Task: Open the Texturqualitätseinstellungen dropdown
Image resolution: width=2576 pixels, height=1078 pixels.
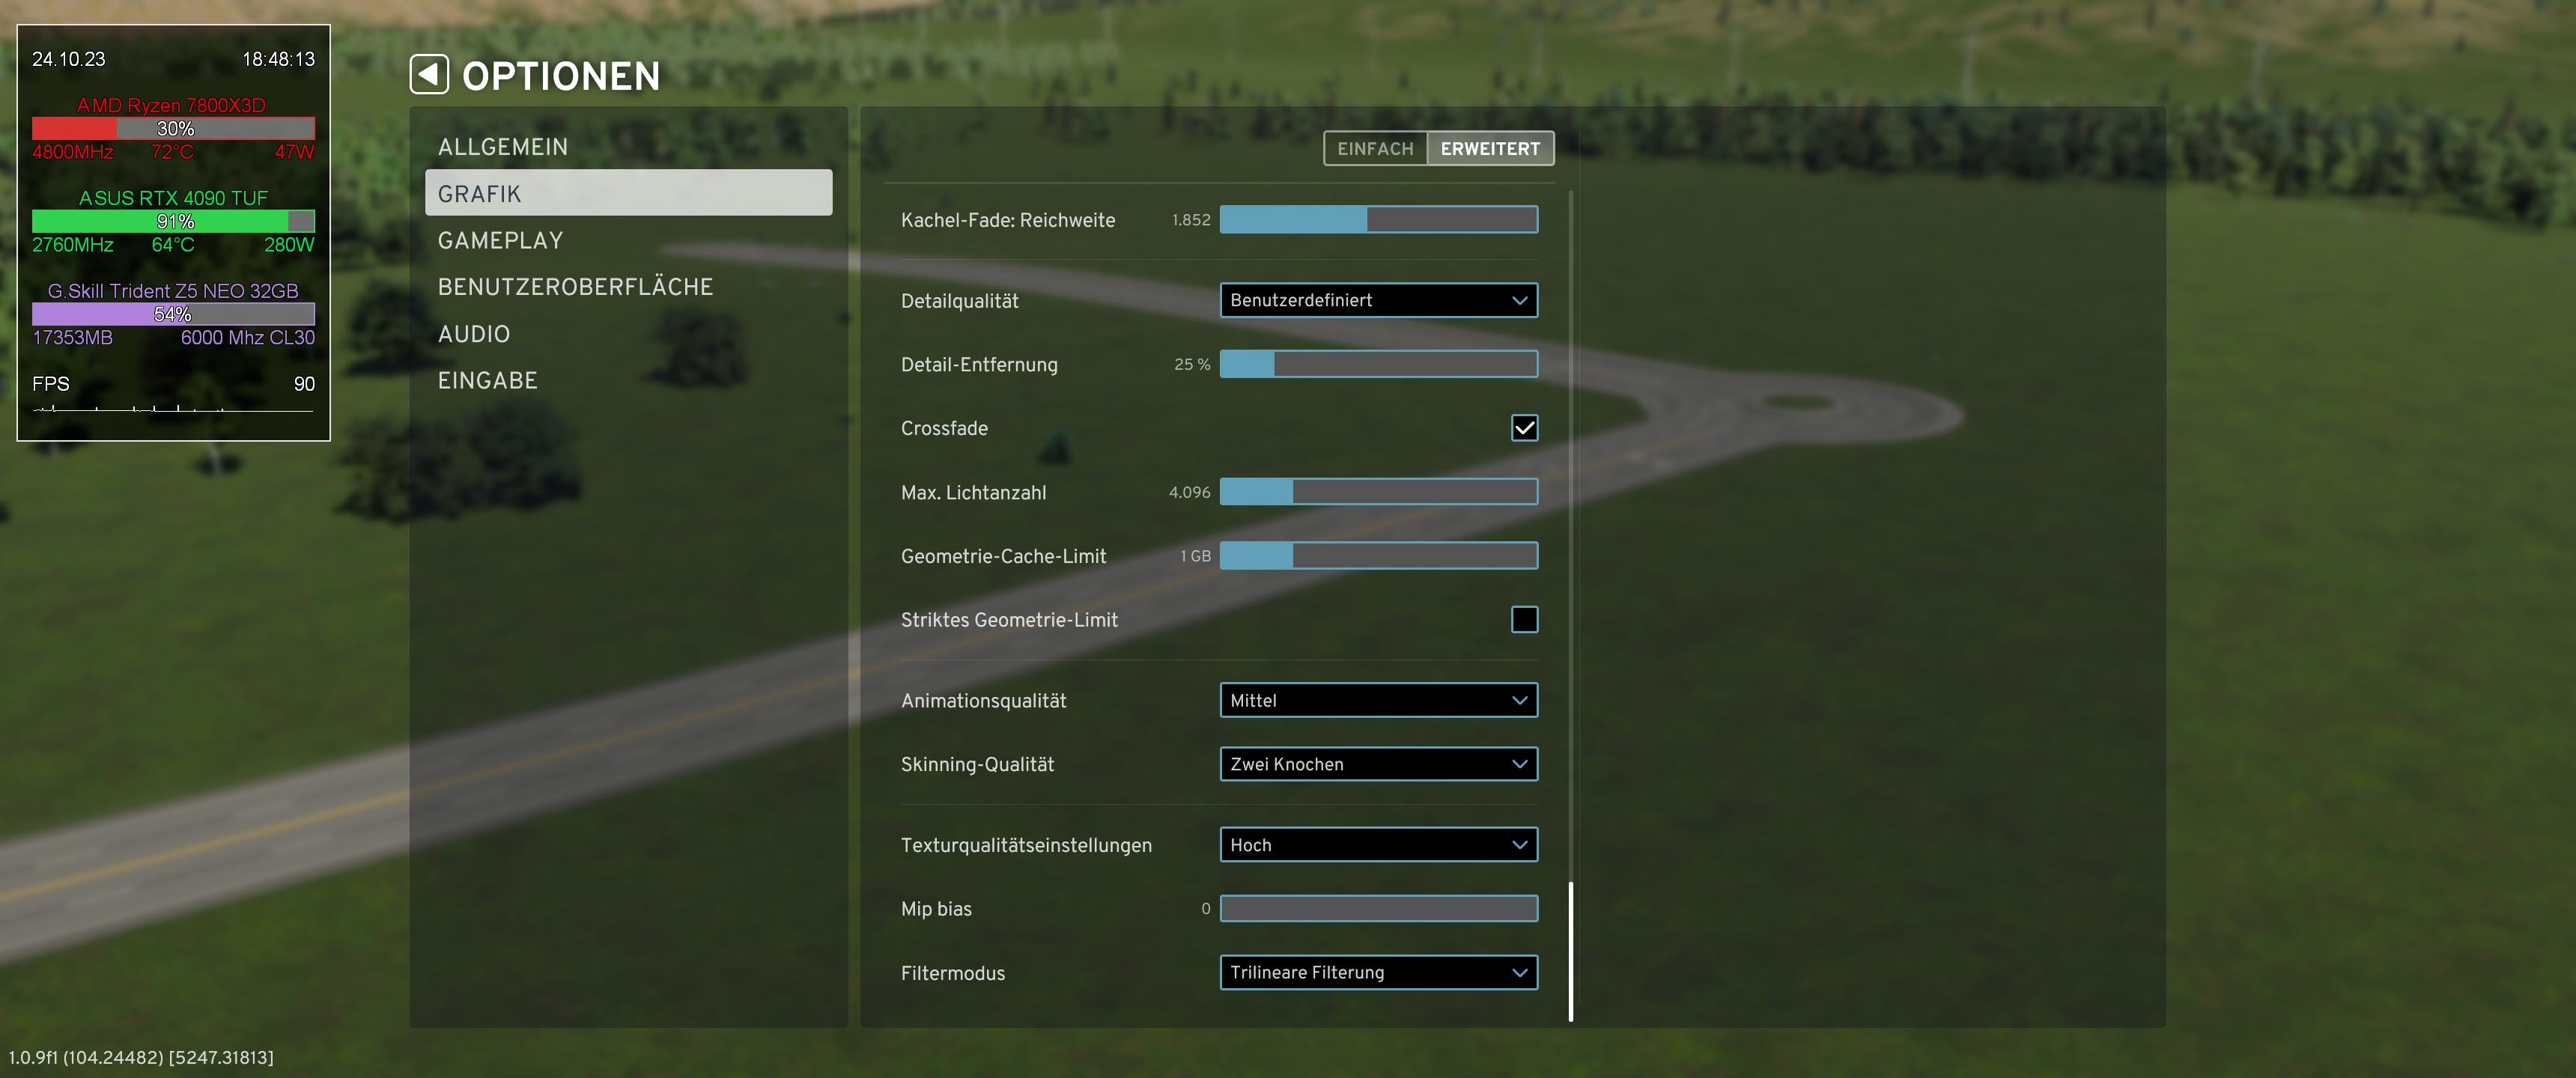Action: click(x=1379, y=845)
